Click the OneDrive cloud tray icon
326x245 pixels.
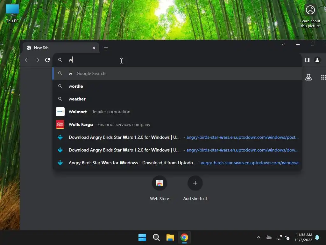[269, 237]
